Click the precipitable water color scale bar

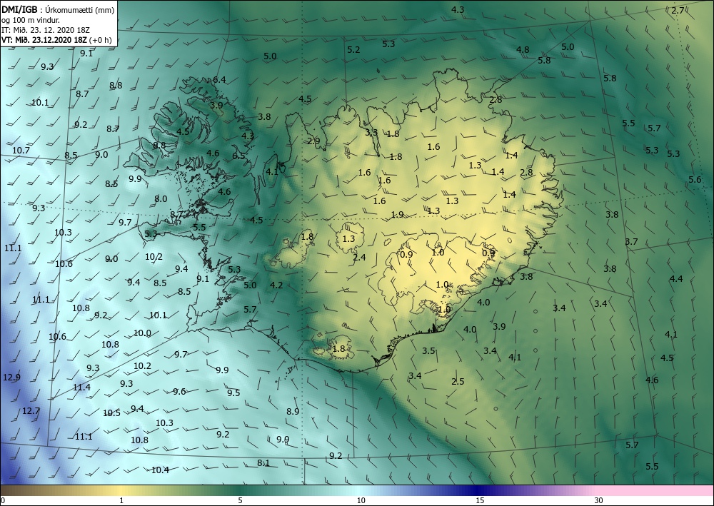(357, 490)
